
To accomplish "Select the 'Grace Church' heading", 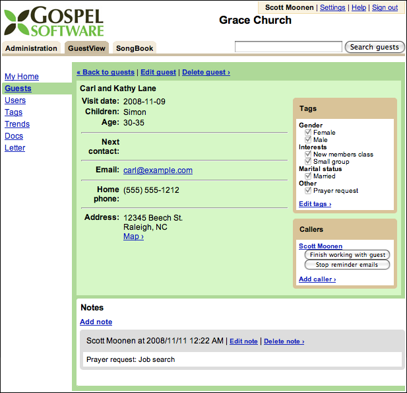I will click(255, 20).
